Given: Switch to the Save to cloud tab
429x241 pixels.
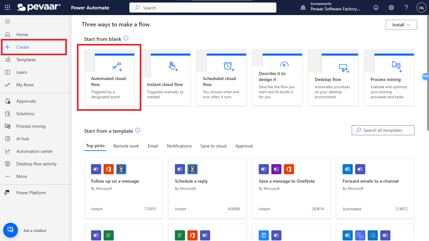Looking at the screenshot, I should click(x=213, y=146).
